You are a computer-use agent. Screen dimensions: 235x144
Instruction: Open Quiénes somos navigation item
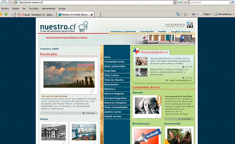[113, 112]
